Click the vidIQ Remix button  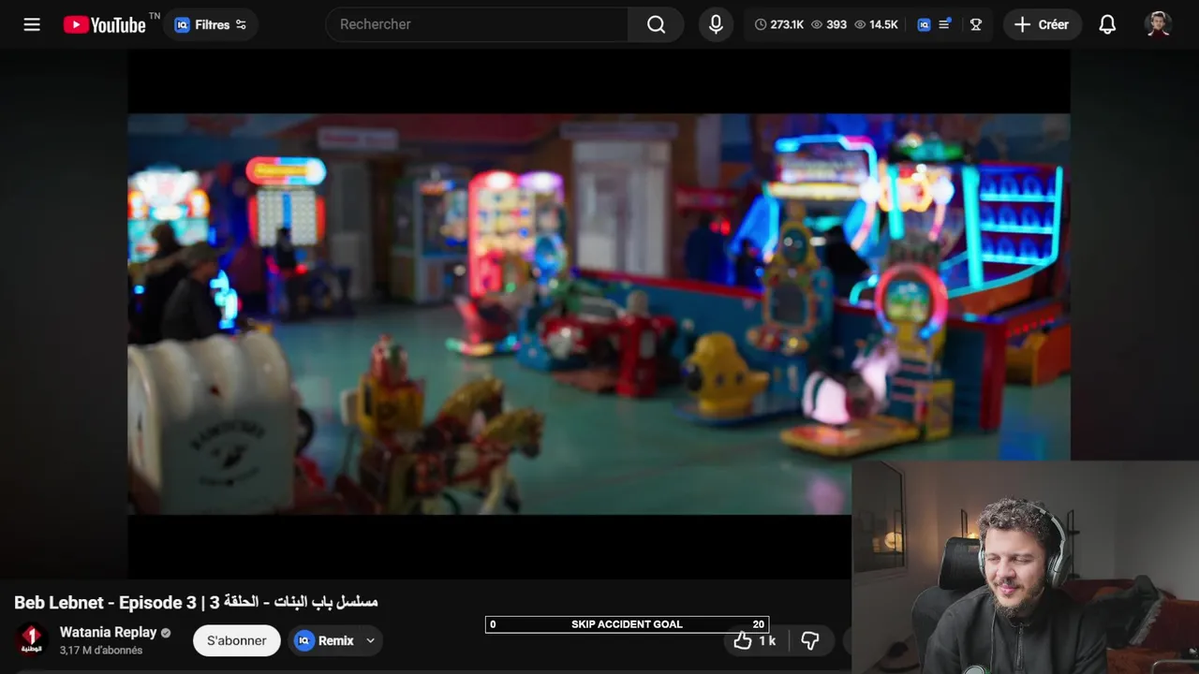(x=324, y=640)
